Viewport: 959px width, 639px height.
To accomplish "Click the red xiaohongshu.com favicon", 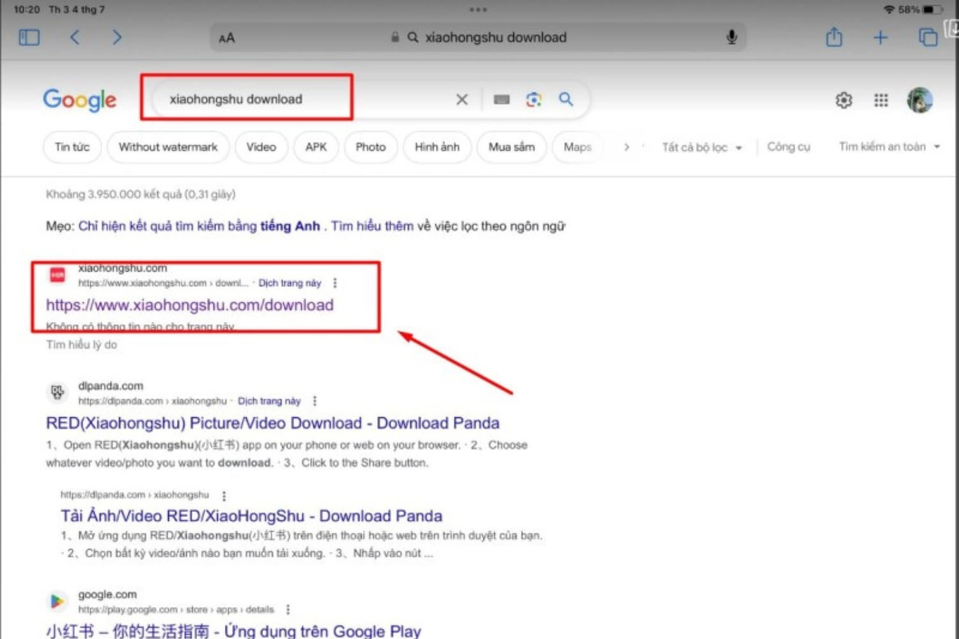I will [58, 275].
